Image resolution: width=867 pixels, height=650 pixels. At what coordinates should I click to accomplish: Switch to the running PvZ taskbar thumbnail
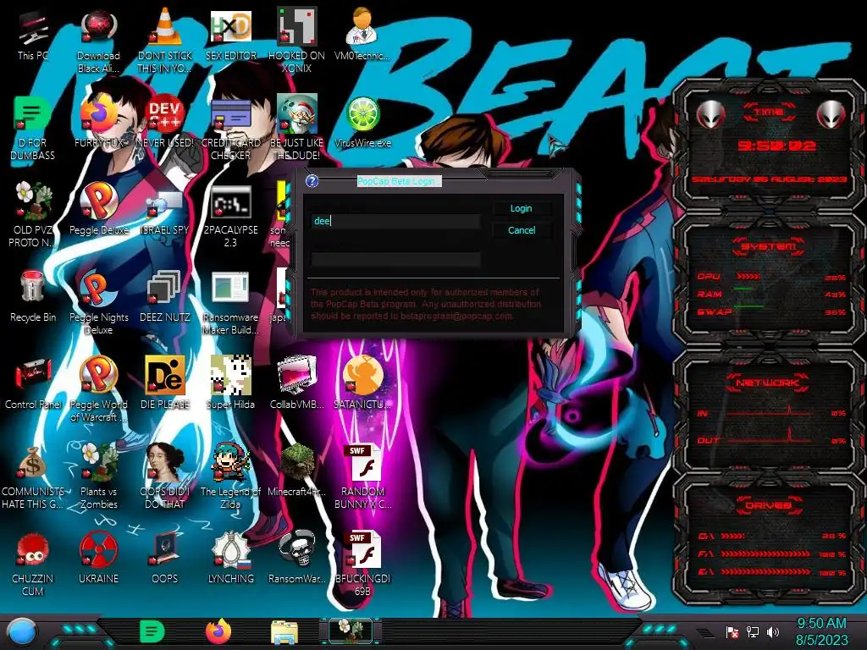coord(351,631)
